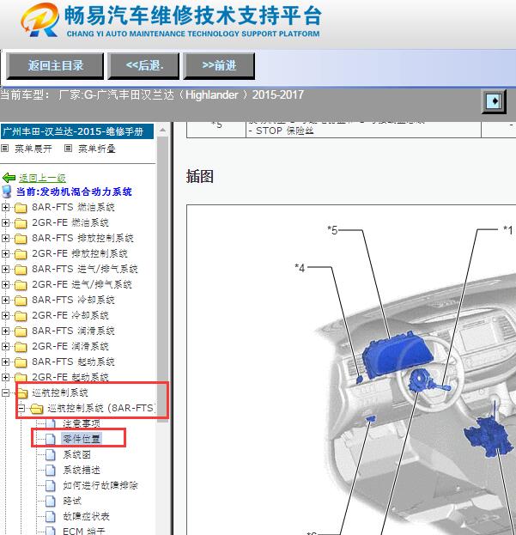Open the 如何进行故障排除 document
Screen dimensions: 516x535
pos(100,485)
